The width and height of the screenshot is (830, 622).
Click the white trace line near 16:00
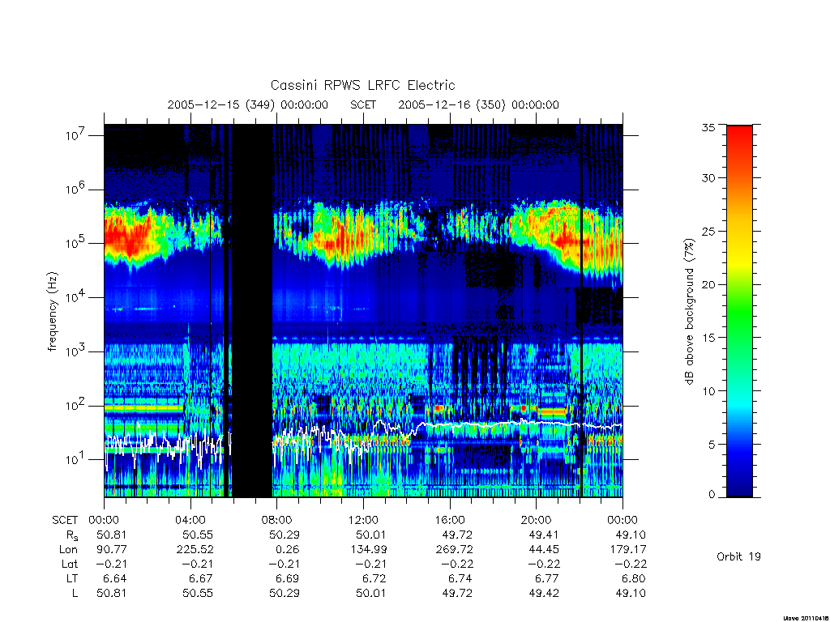450,424
